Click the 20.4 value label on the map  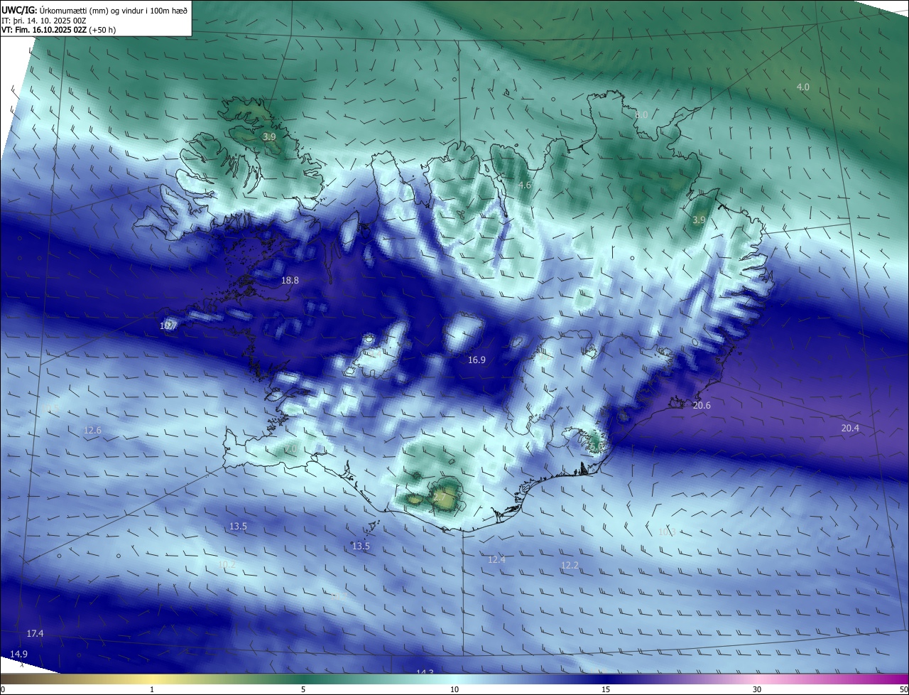(x=850, y=428)
